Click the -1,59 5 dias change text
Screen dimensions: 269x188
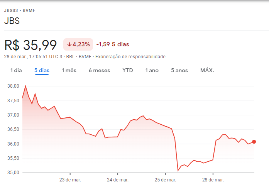[113, 44]
